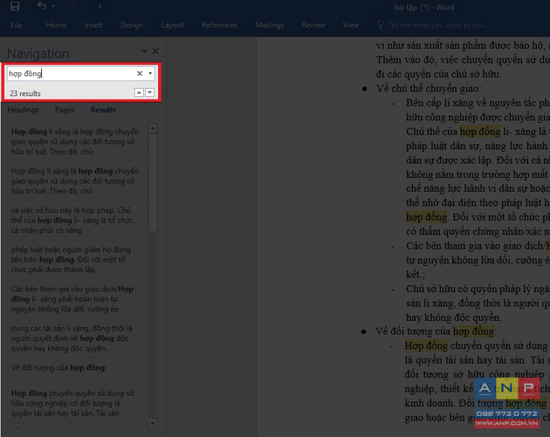Select the Mailings ribbon tab
The image size is (550, 437).
269,25
